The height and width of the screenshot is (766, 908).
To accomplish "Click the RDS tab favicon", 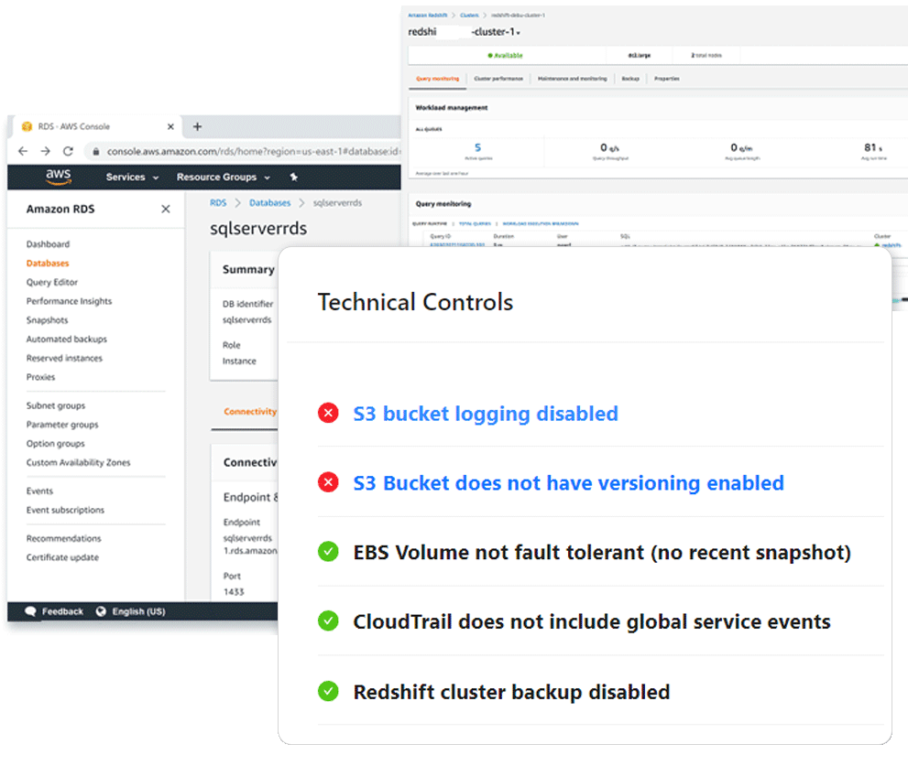I will click(27, 126).
